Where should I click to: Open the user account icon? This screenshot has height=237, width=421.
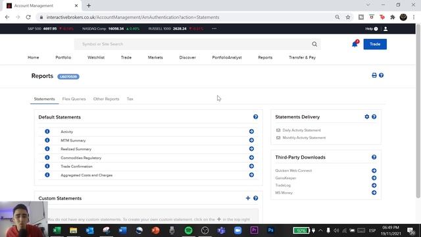(385, 29)
